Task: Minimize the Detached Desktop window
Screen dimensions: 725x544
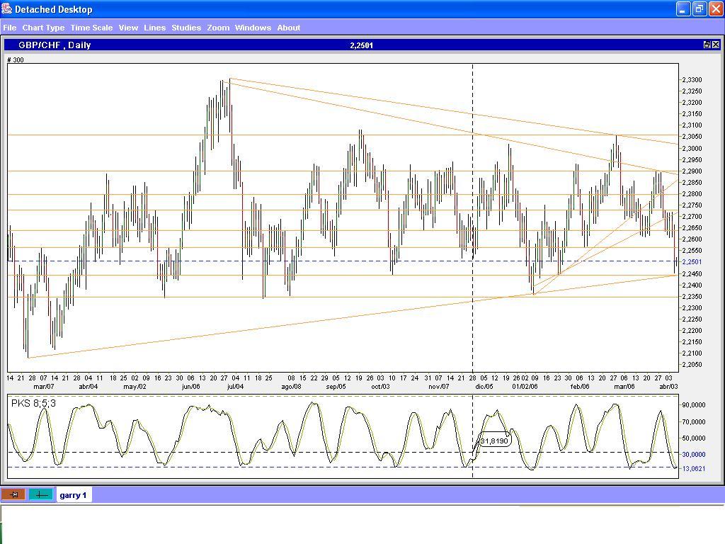Action: pyautogui.click(x=683, y=8)
